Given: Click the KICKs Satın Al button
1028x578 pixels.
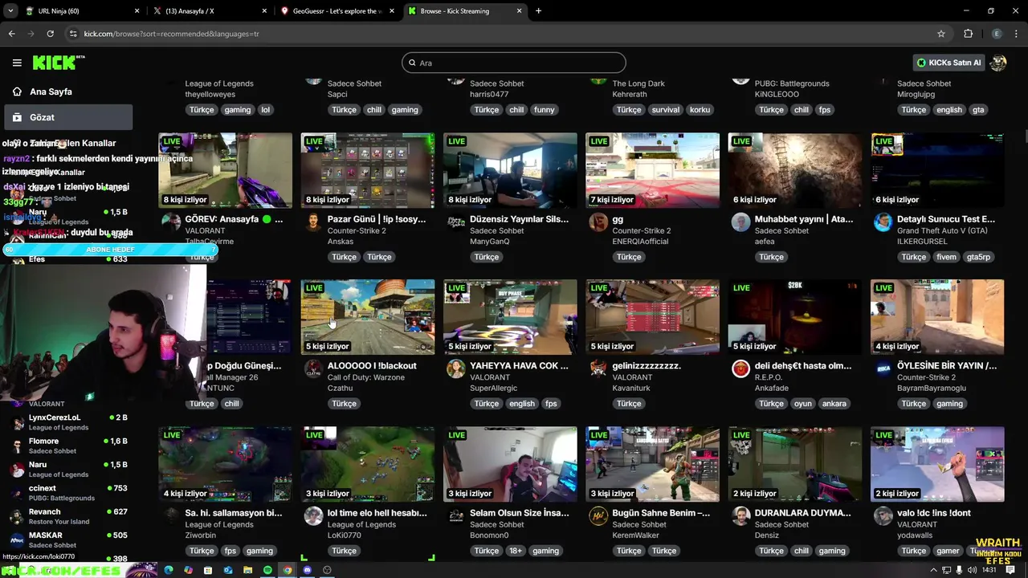Looking at the screenshot, I should click(949, 63).
